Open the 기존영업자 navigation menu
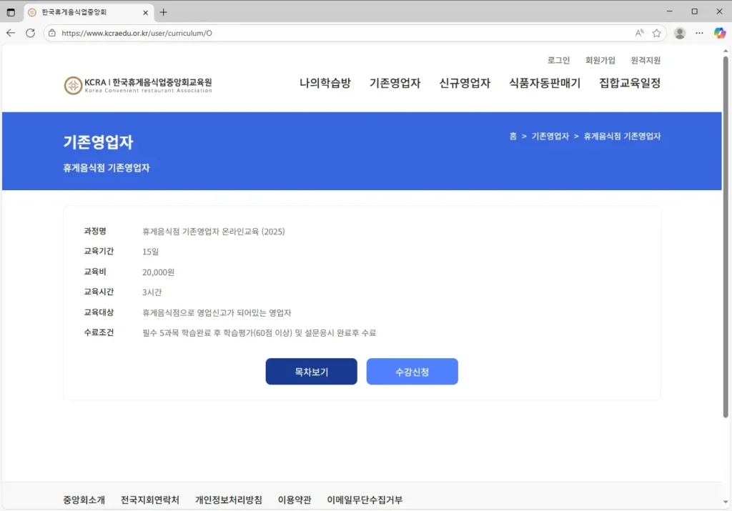The image size is (732, 511). (395, 83)
